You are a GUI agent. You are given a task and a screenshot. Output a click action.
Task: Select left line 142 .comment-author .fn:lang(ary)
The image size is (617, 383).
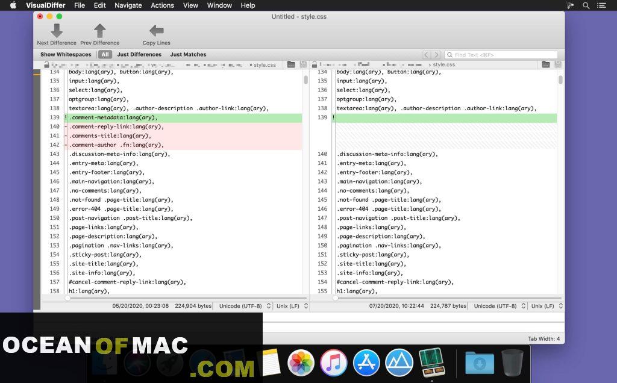(183, 145)
